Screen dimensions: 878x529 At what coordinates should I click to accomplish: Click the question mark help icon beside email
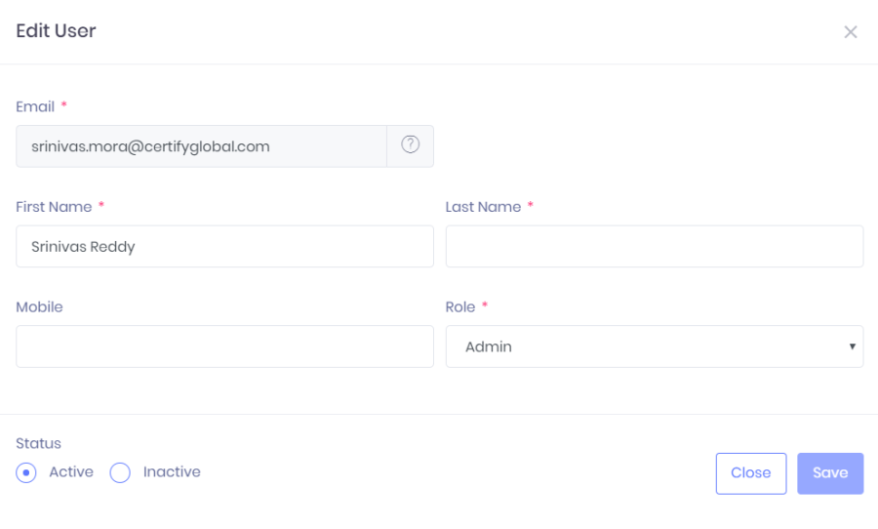point(410,144)
